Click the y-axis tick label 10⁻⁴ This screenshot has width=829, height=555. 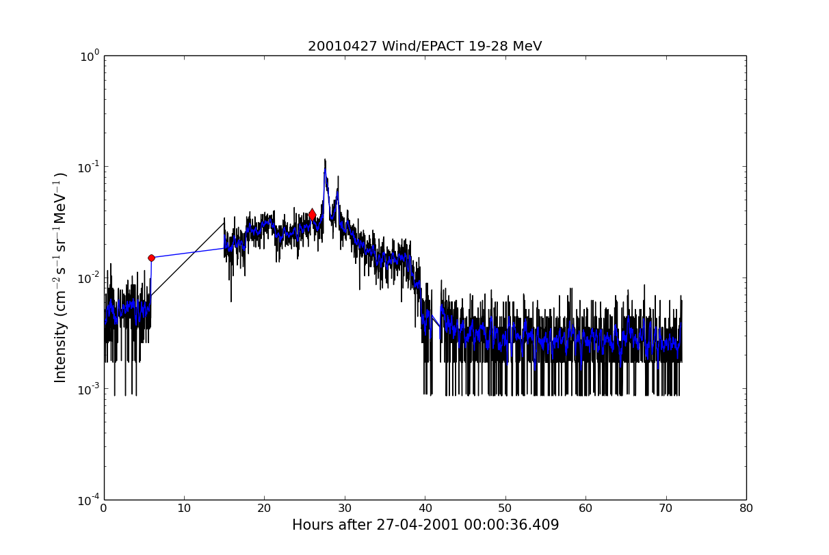(x=90, y=500)
